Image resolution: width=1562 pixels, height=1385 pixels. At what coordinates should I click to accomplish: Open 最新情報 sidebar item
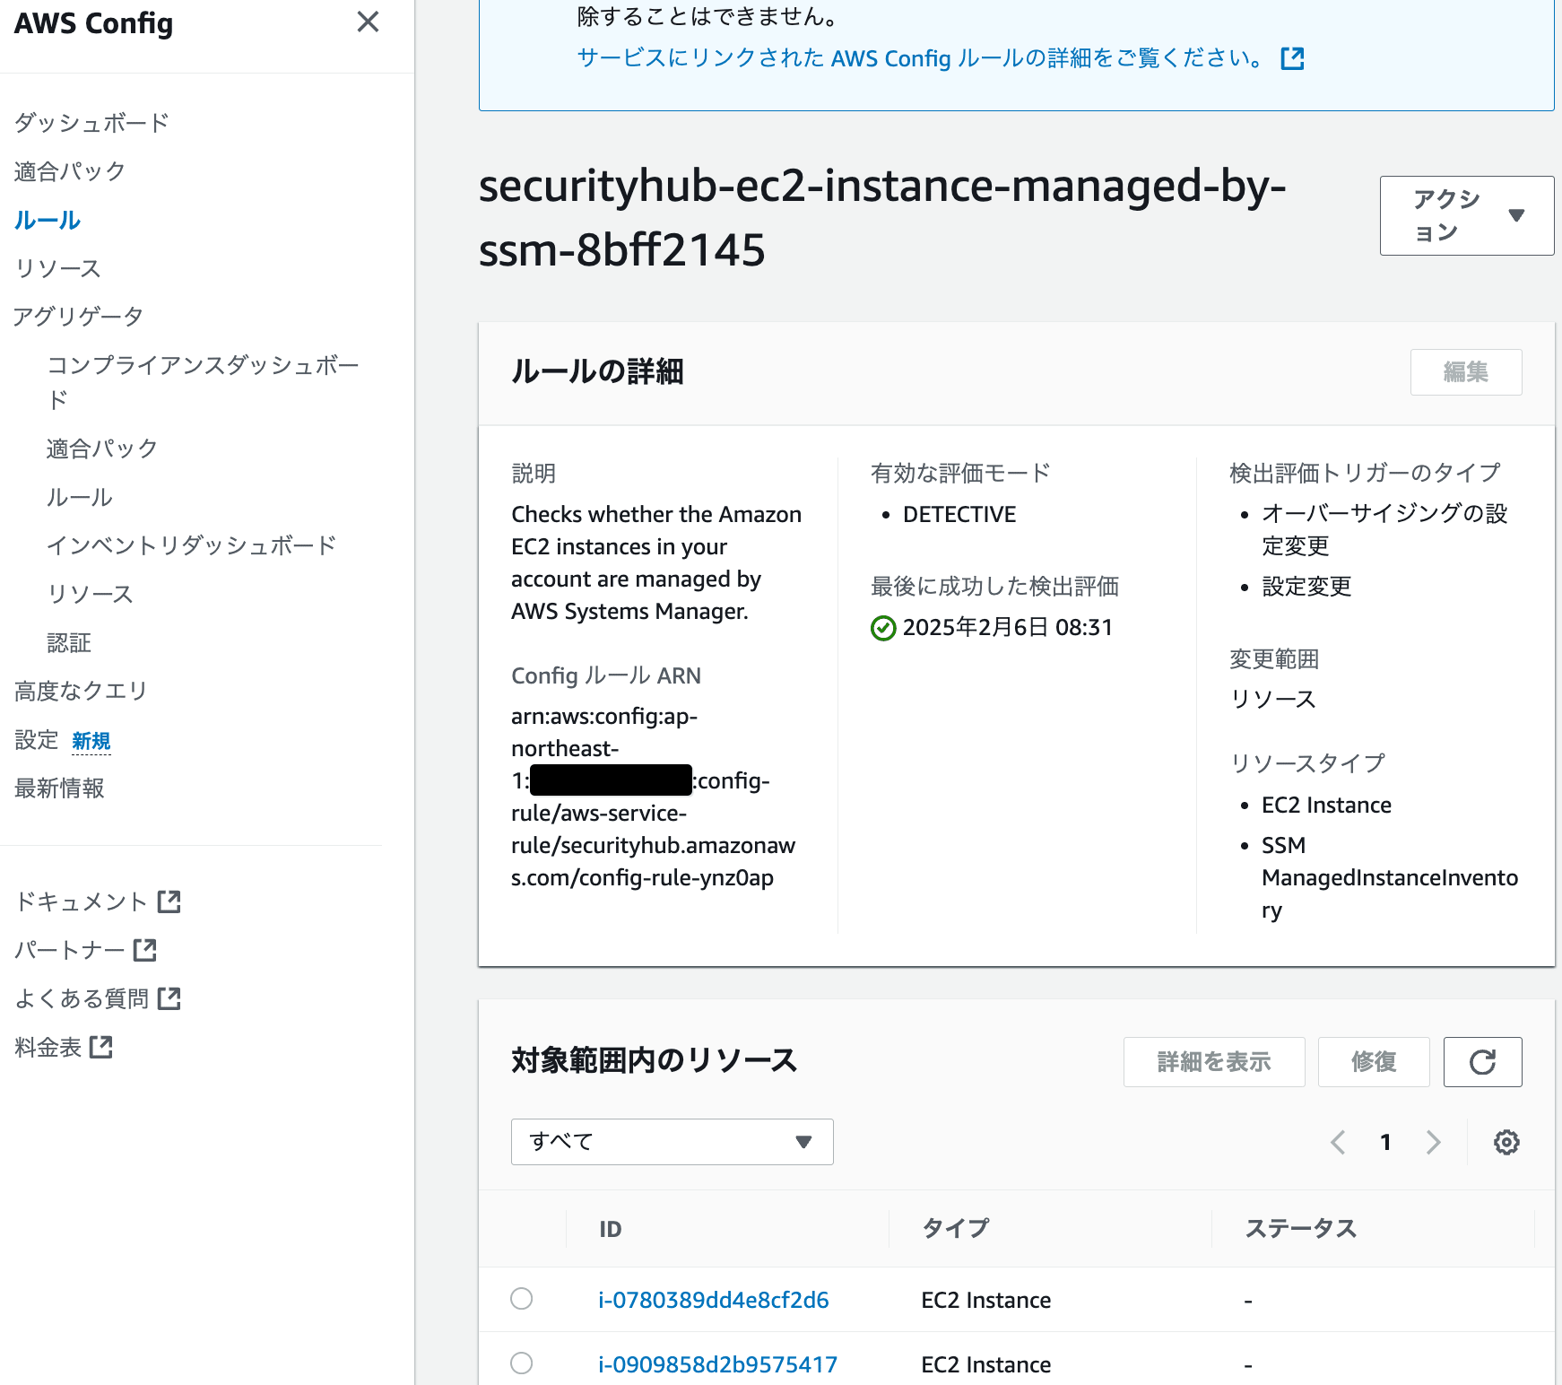point(59,788)
